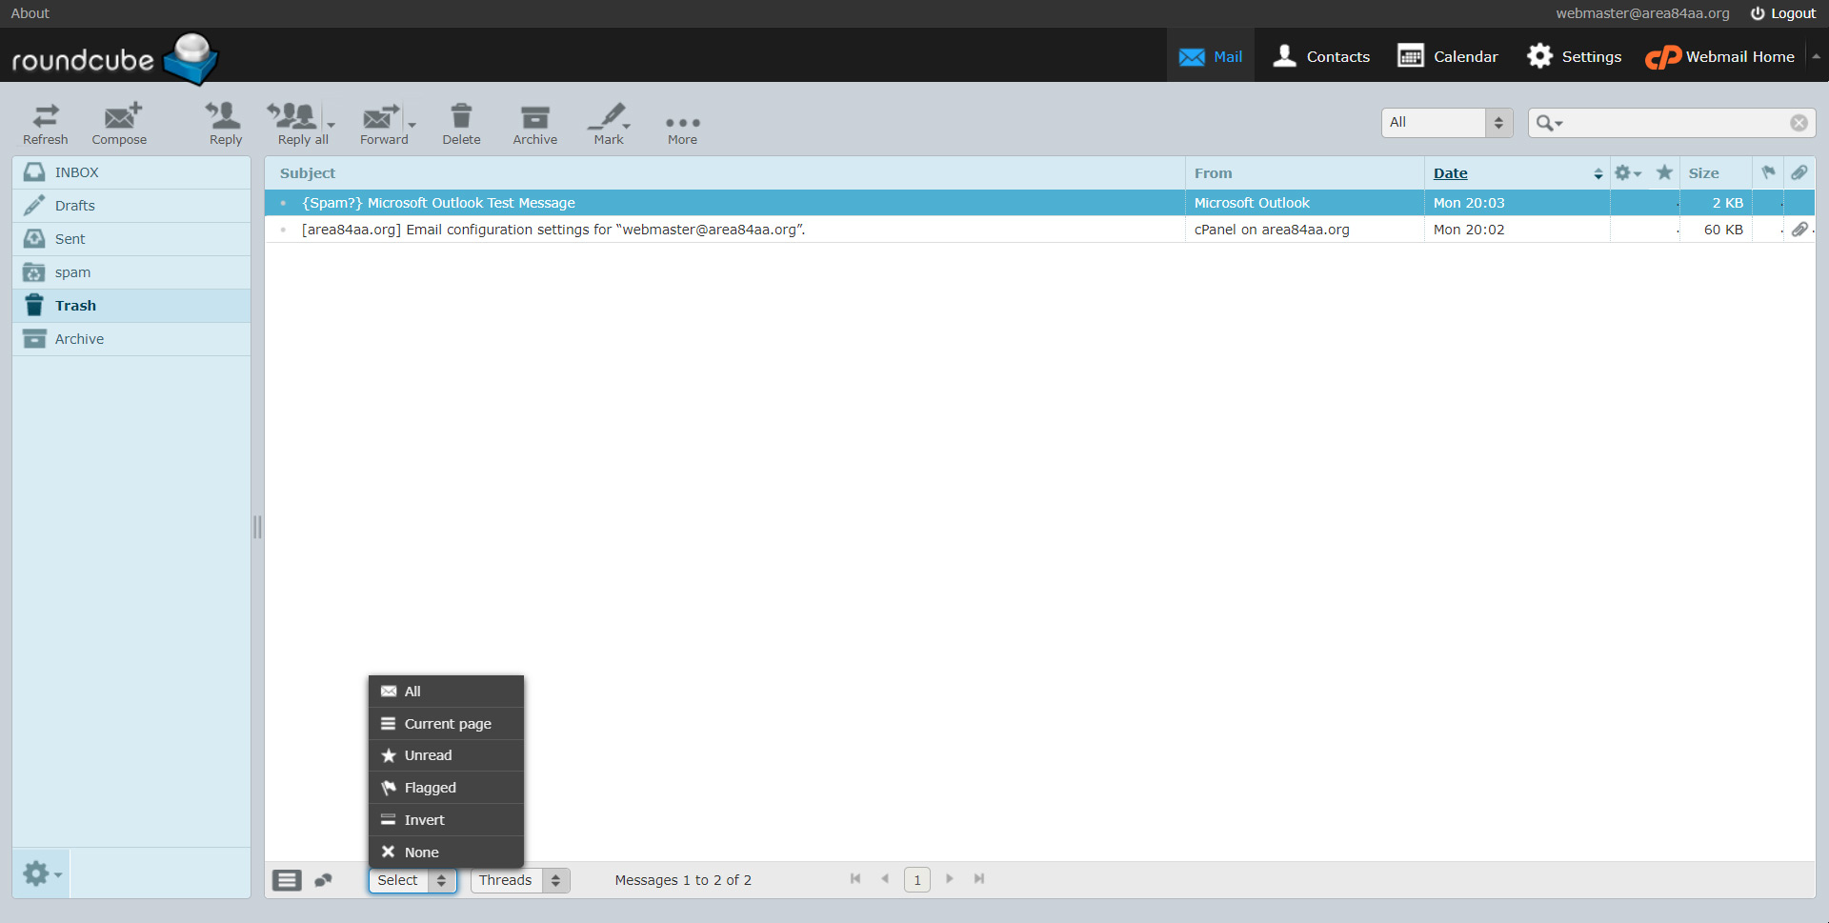Switch to list view mode button
Screen dimensions: 1829x923
click(287, 880)
